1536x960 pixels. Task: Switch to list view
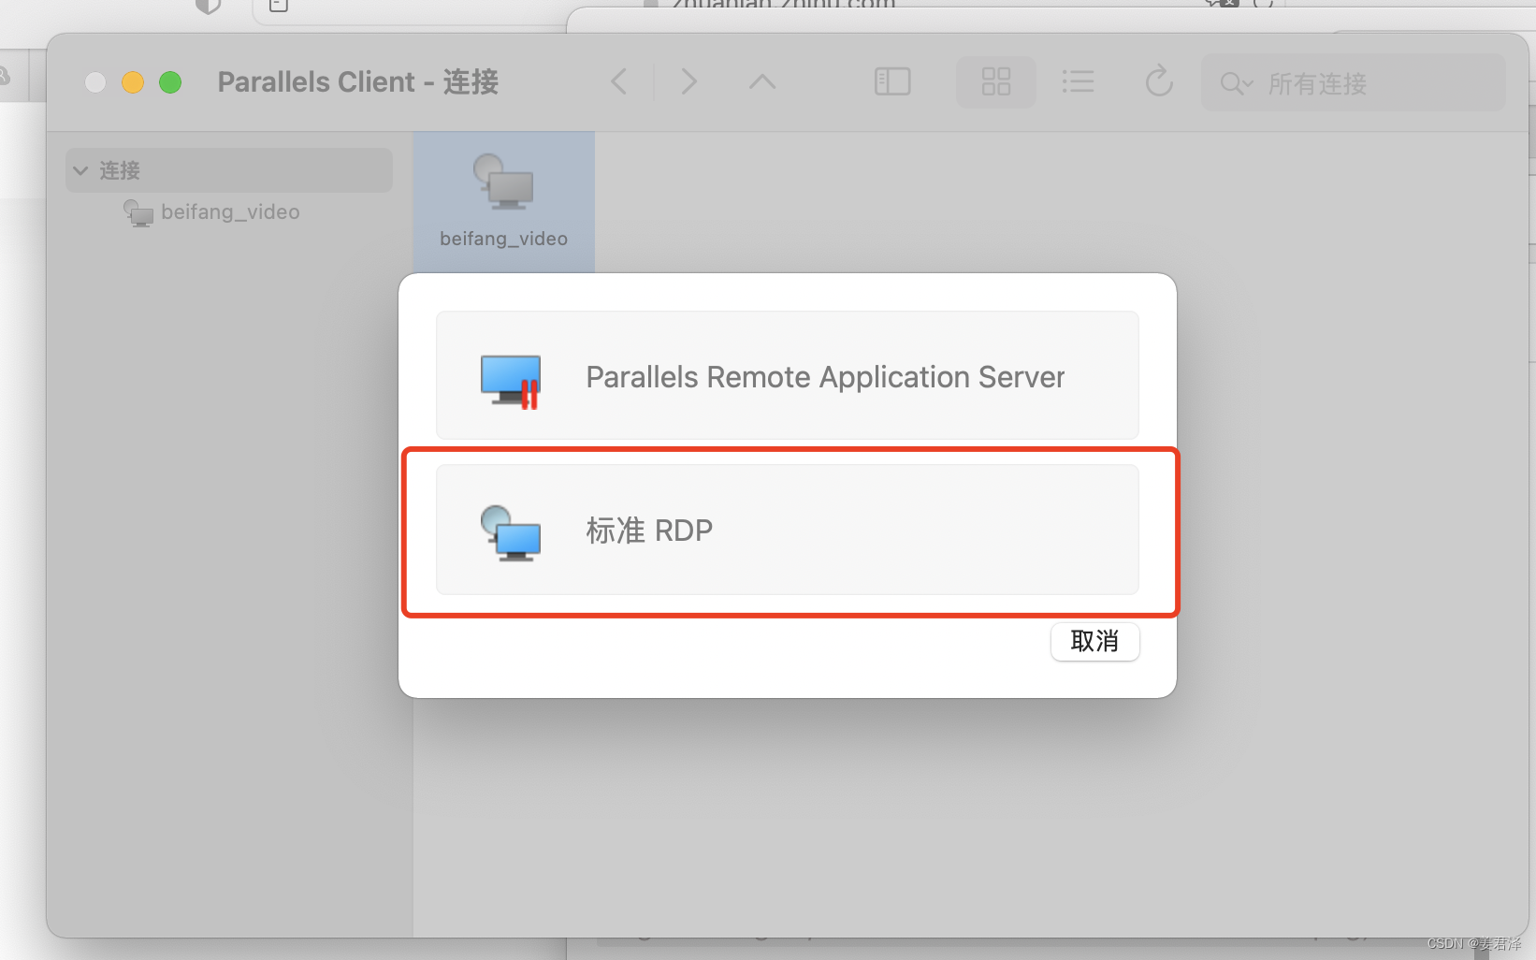1078,81
